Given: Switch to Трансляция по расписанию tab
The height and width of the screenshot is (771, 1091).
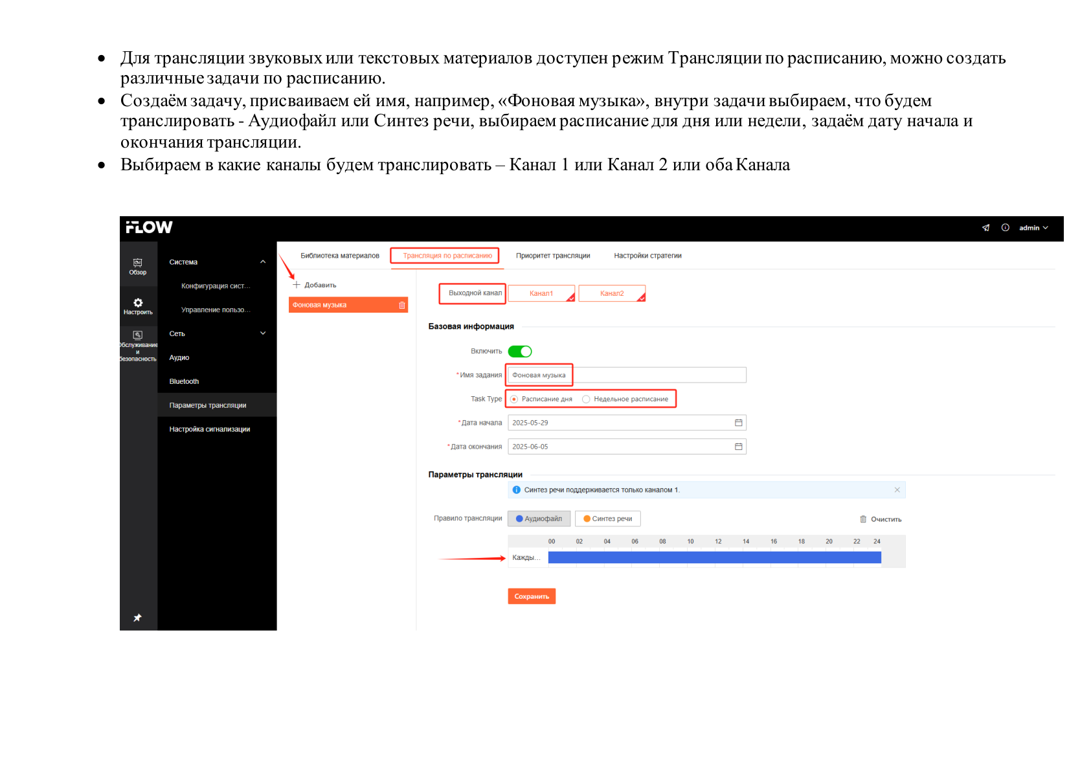Looking at the screenshot, I should click(x=447, y=256).
